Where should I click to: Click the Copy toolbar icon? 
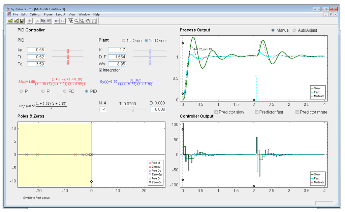pos(43,21)
